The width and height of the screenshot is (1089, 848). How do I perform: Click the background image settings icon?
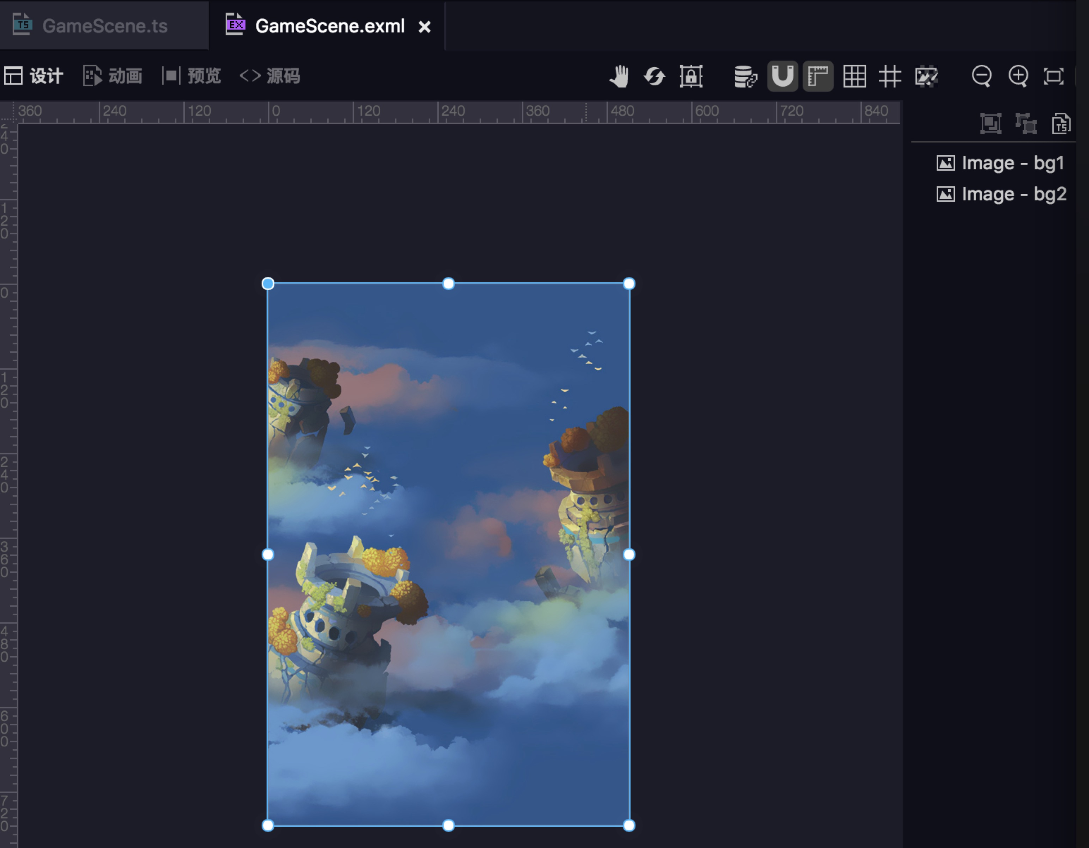coord(927,76)
